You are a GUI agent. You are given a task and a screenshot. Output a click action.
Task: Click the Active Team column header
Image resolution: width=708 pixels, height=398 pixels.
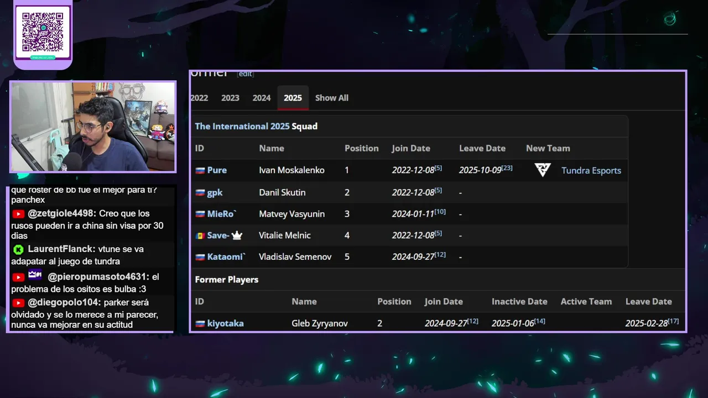(586, 302)
